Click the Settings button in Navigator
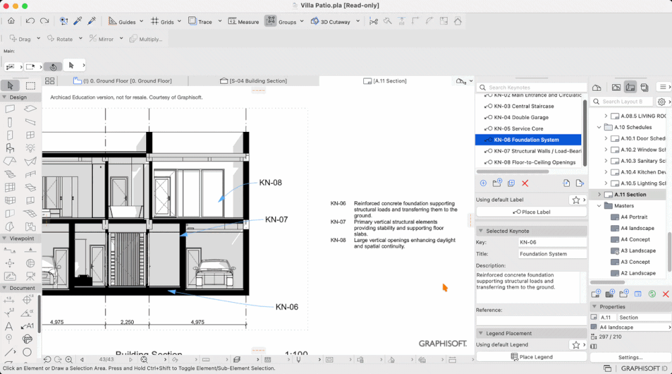 [x=630, y=357]
